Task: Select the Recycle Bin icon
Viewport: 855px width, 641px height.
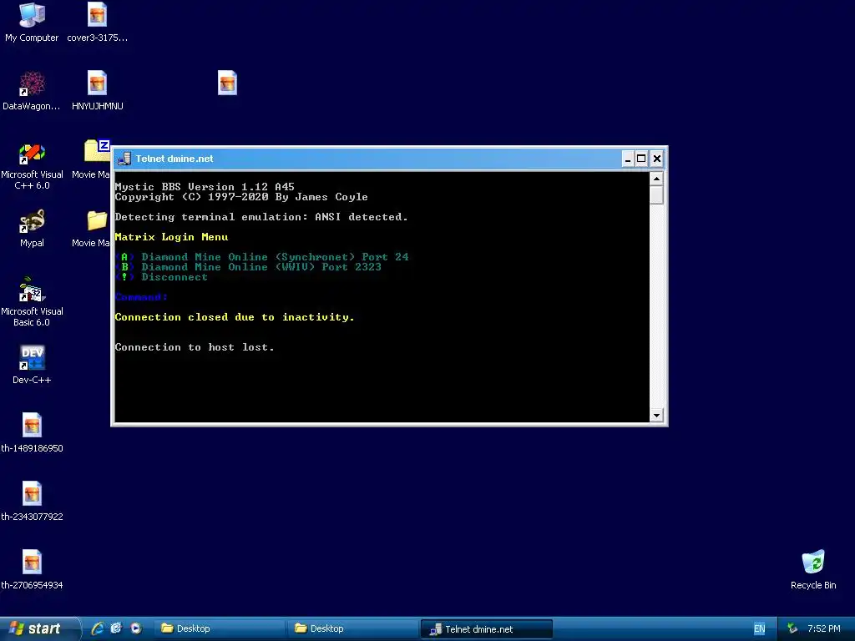Action: click(813, 569)
